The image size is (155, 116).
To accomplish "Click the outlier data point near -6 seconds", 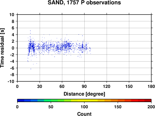I will point(31,69).
